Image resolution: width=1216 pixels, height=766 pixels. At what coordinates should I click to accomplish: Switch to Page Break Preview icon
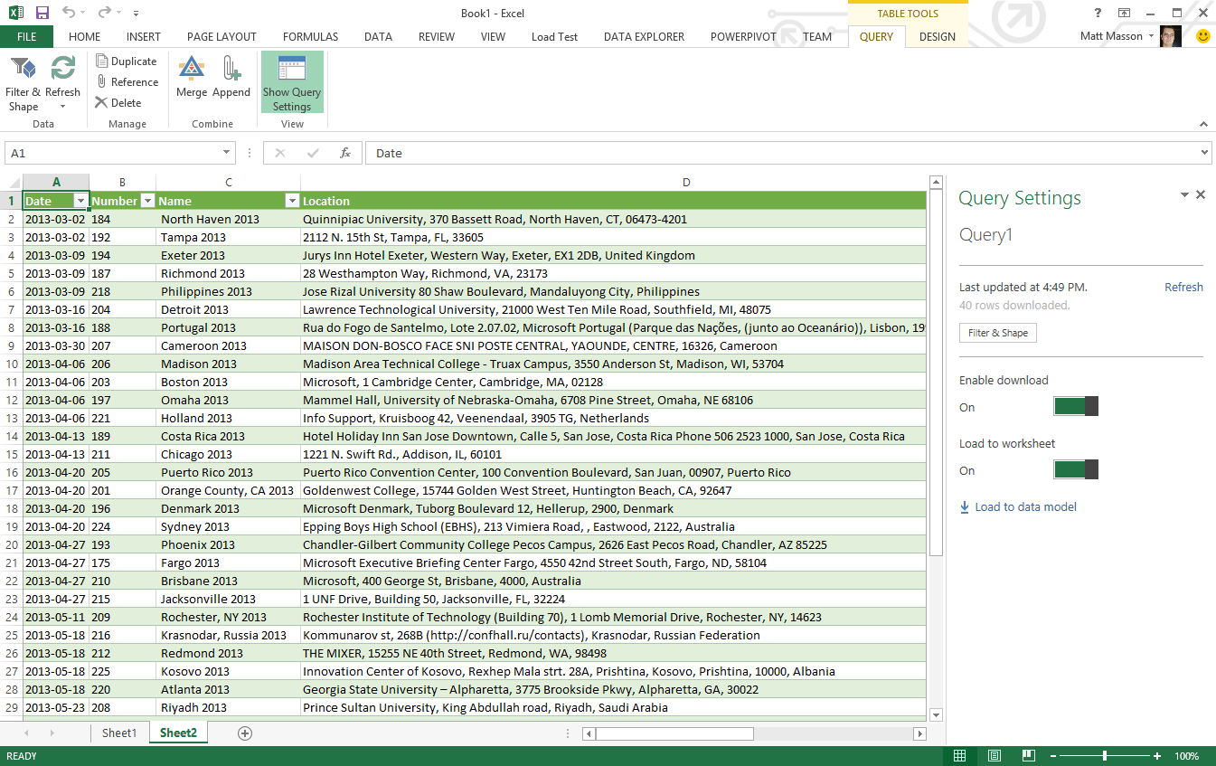coord(1029,756)
